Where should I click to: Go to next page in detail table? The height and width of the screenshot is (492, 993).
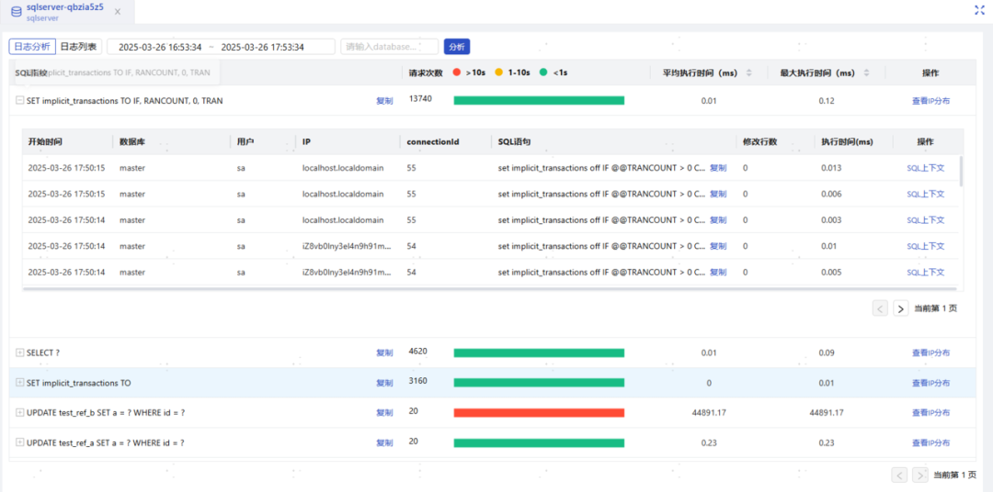coord(900,308)
